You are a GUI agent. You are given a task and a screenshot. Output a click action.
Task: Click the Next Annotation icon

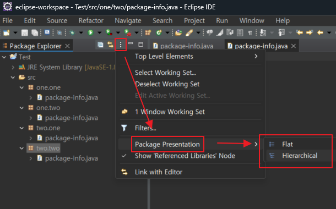[263, 33]
